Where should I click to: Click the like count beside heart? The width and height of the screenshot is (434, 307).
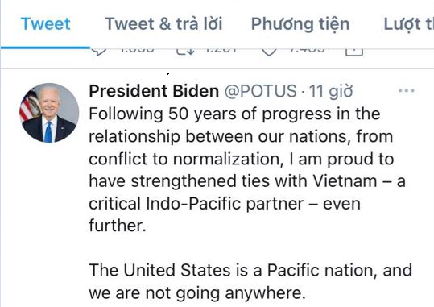click(308, 51)
